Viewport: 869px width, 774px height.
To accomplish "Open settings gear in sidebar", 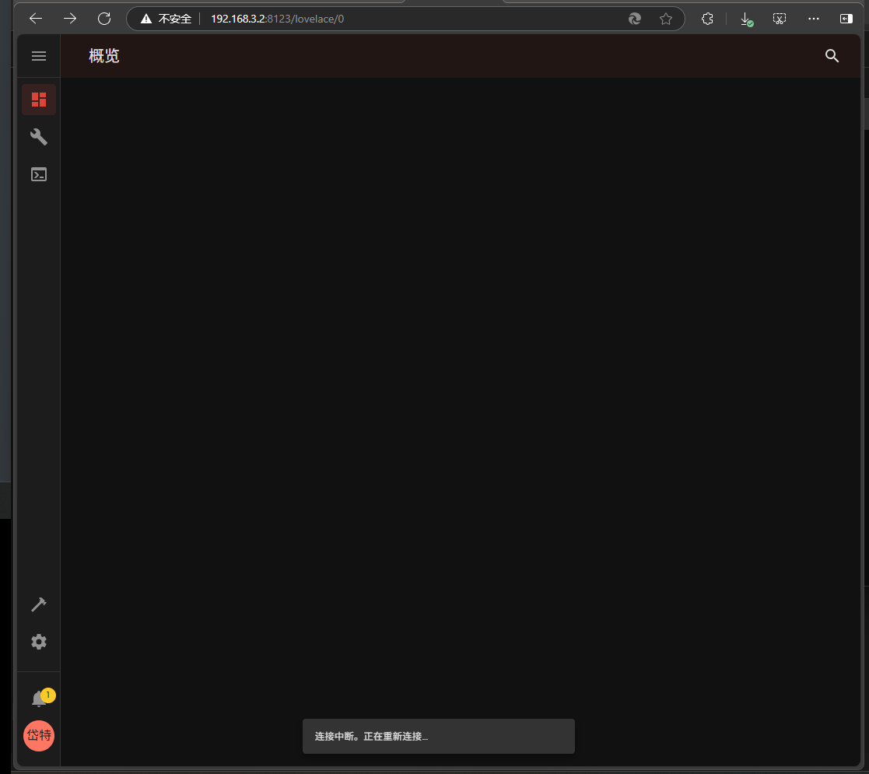I will click(x=39, y=642).
